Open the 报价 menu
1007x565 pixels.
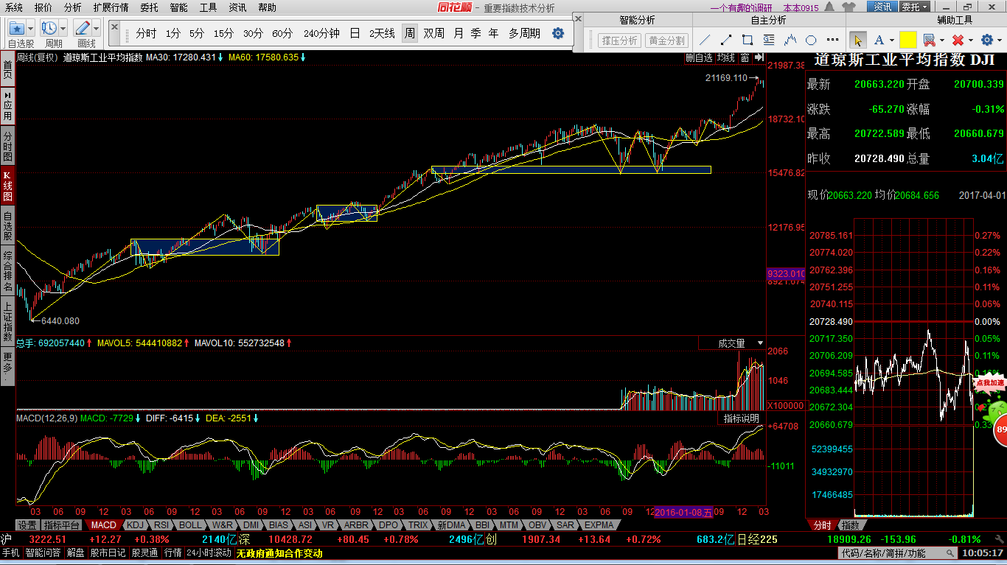coord(43,7)
